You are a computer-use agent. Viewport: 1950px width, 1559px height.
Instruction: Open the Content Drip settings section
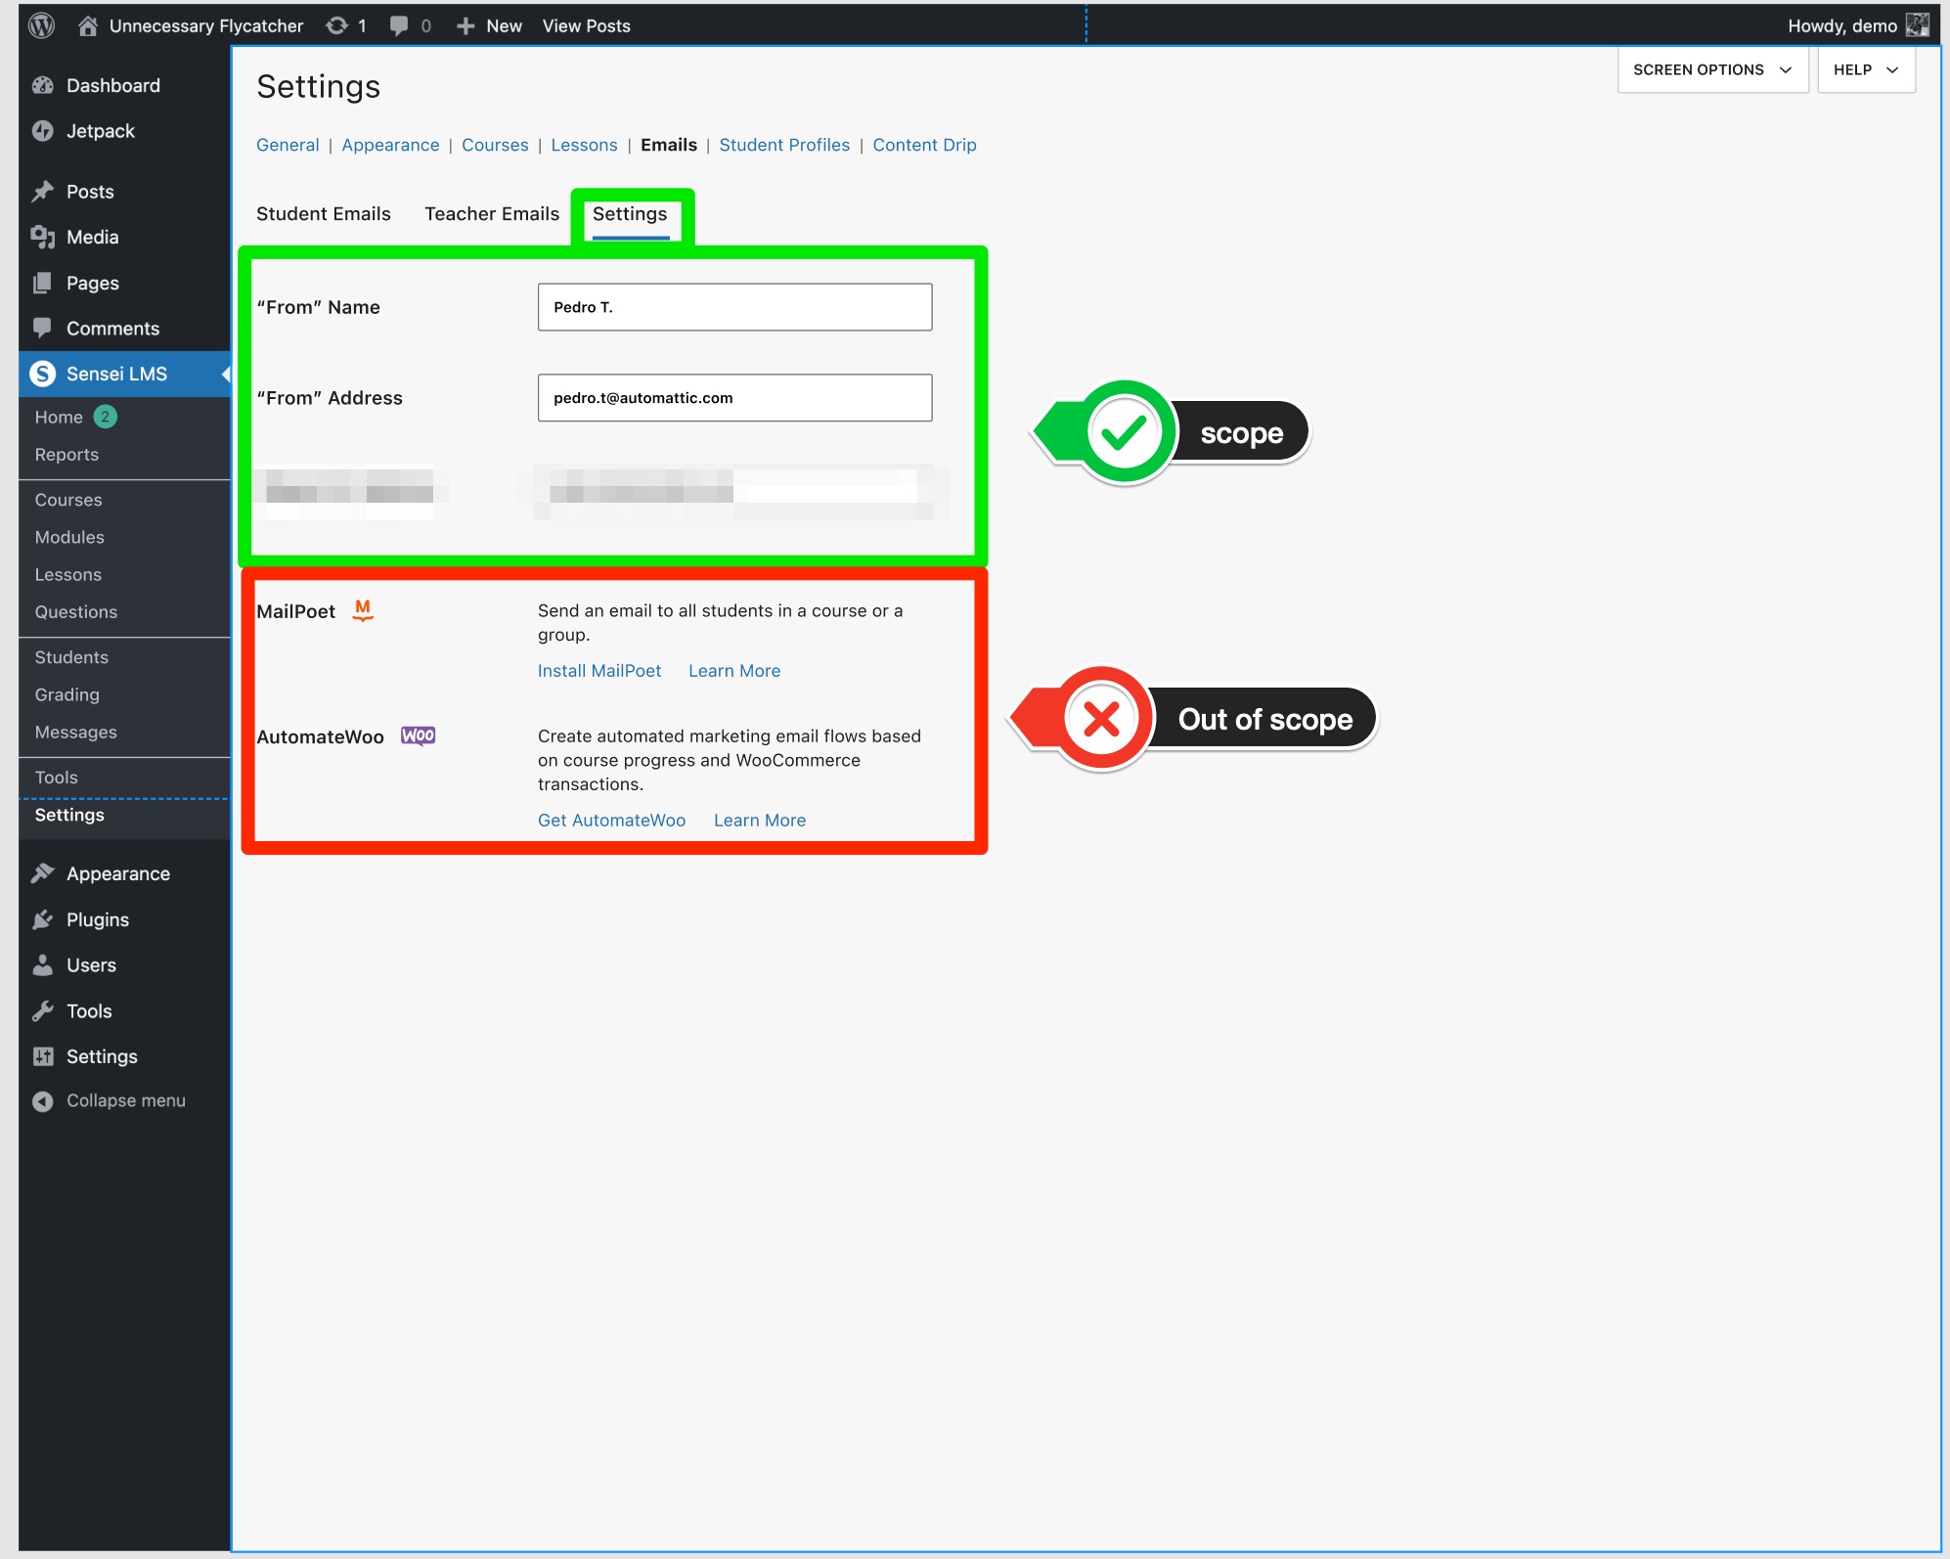coord(923,145)
